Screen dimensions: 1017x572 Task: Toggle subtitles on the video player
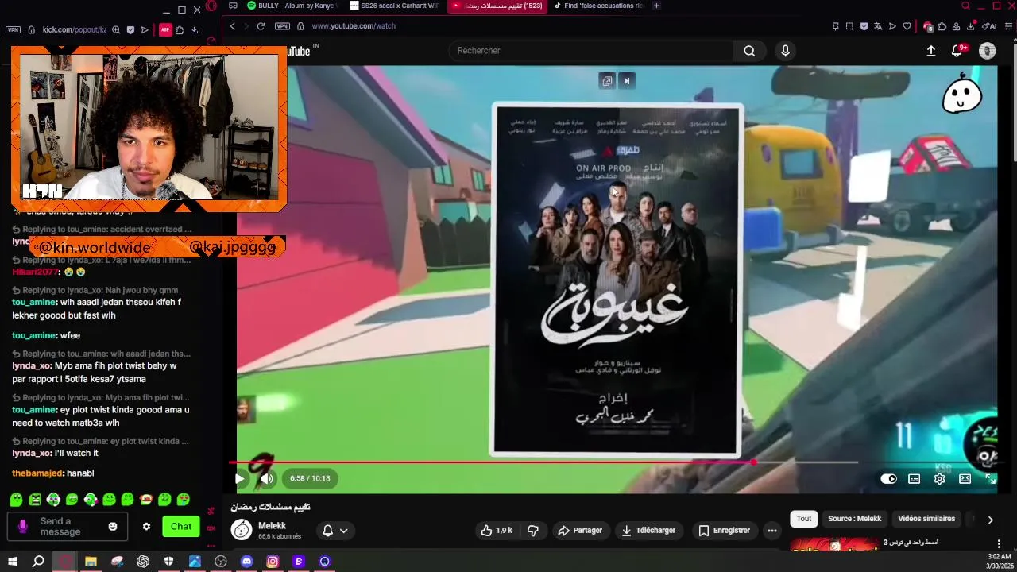pyautogui.click(x=915, y=479)
